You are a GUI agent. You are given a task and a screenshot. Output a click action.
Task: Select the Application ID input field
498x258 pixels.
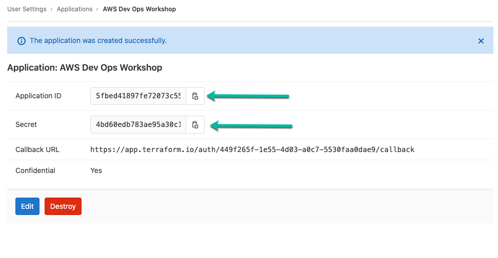coord(138,96)
